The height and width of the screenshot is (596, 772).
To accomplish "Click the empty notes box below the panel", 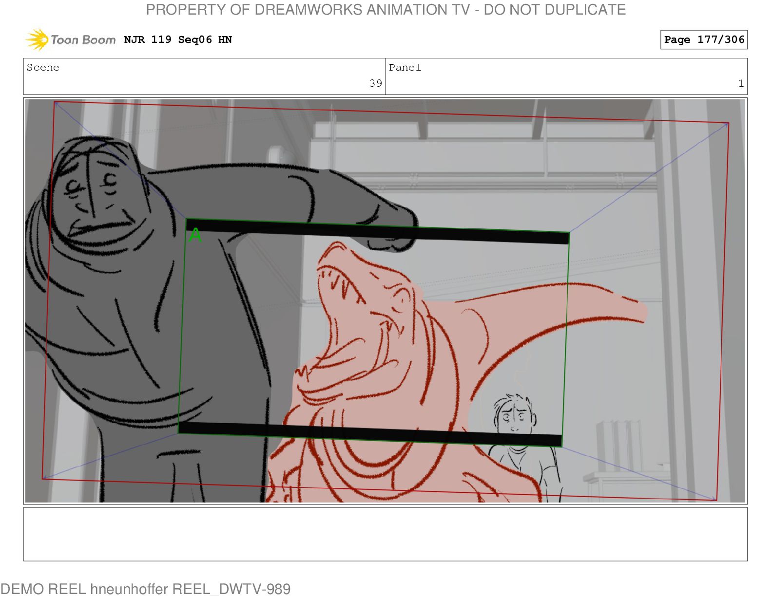I will click(385, 534).
